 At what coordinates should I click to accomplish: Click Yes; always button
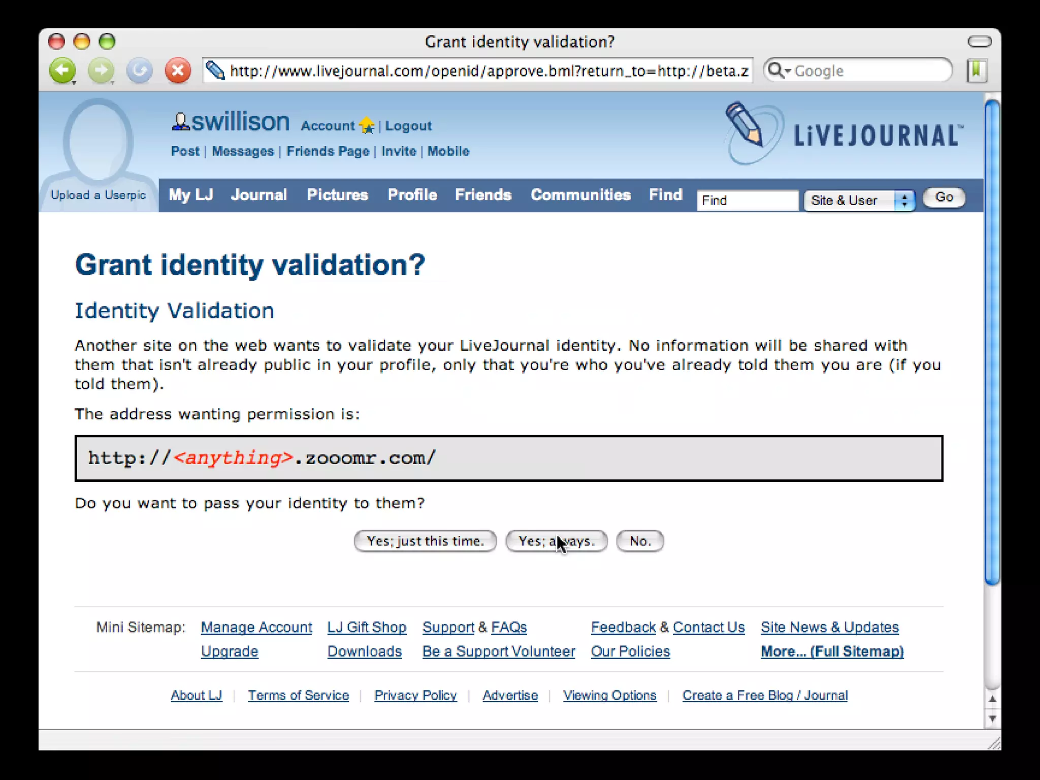pyautogui.click(x=557, y=541)
